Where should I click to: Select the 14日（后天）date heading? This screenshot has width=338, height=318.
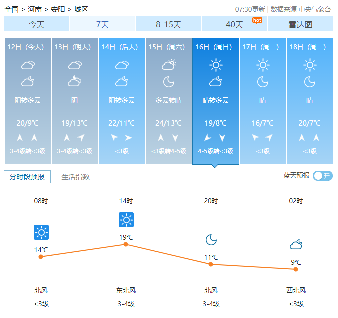pyautogui.click(x=120, y=47)
